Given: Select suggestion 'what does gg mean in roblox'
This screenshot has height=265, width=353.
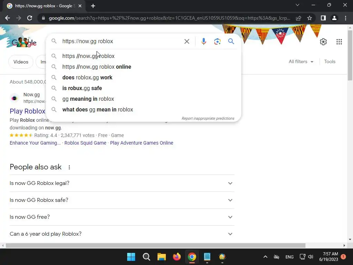Looking at the screenshot, I should coord(143,109).
